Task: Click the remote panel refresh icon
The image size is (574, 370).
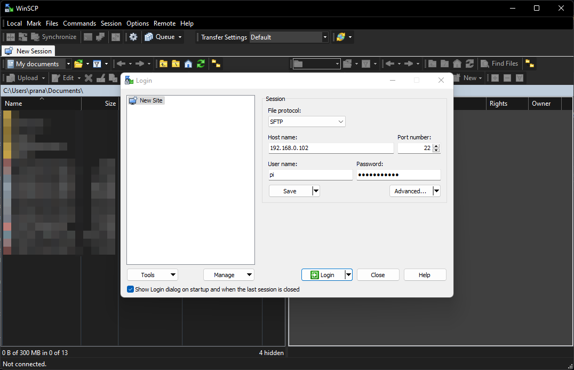Action: click(469, 64)
